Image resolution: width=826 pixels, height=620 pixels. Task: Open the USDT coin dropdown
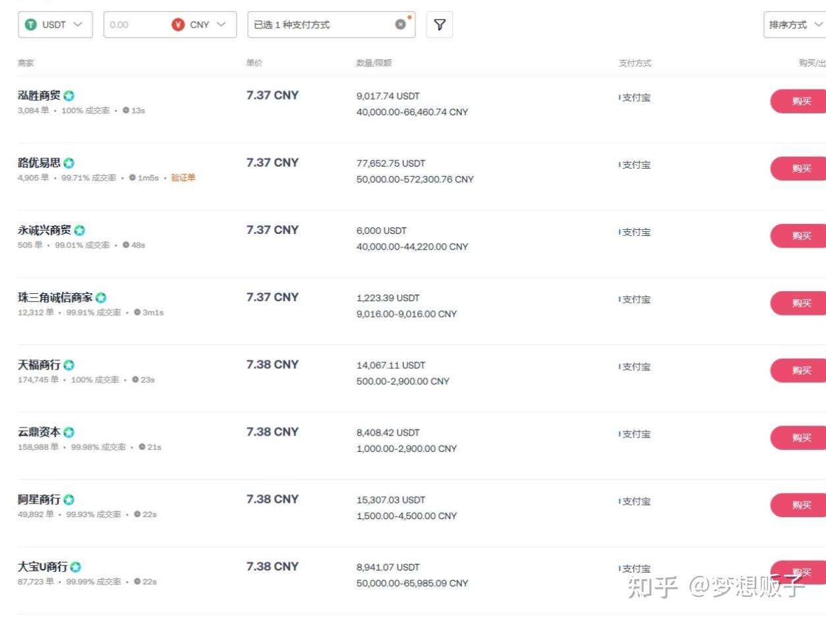(x=55, y=25)
